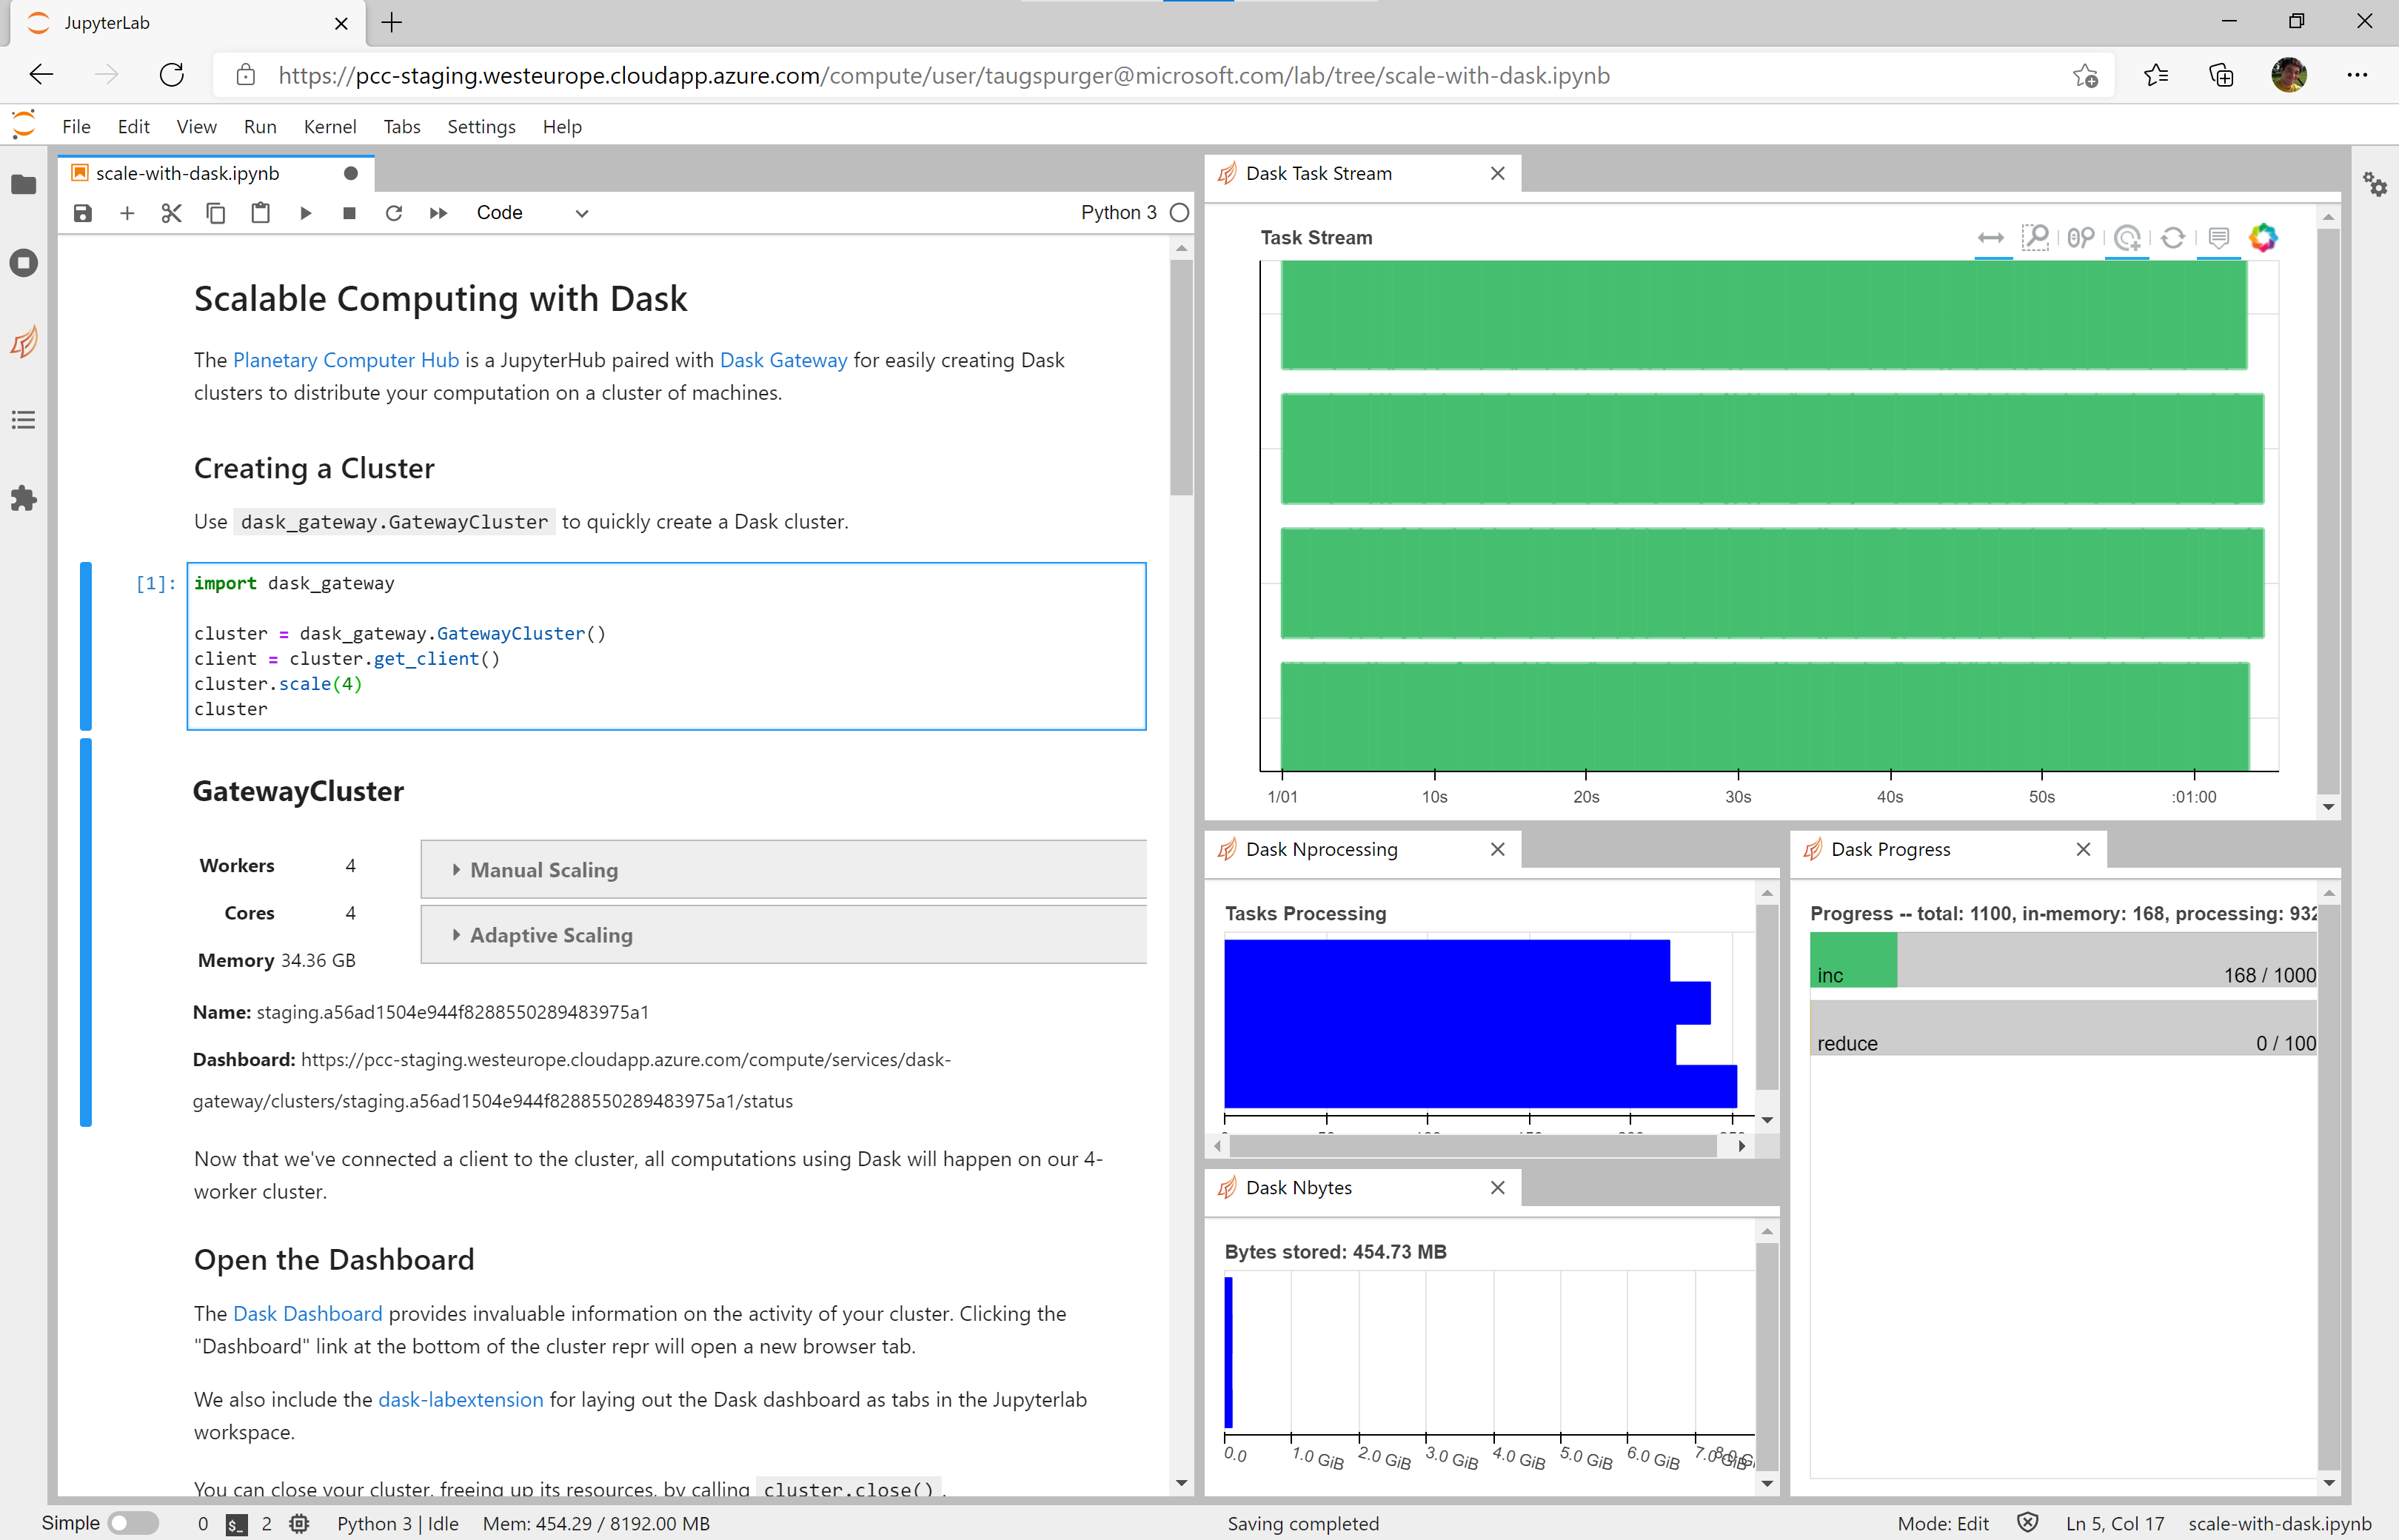Open a new browser tab
Viewport: 2399px width, 1540px height.
392,23
